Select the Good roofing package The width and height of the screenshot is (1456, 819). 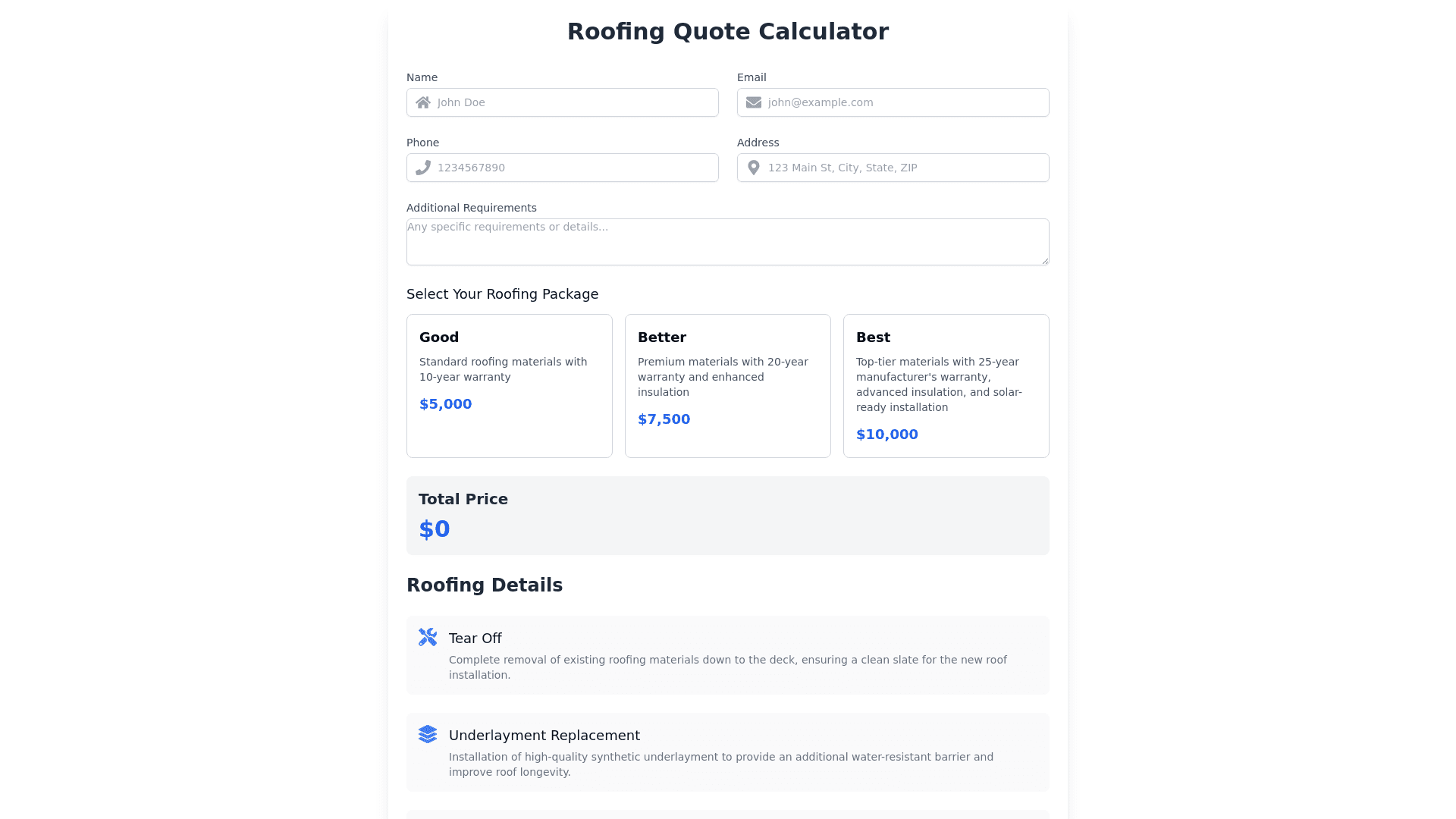pos(509,385)
